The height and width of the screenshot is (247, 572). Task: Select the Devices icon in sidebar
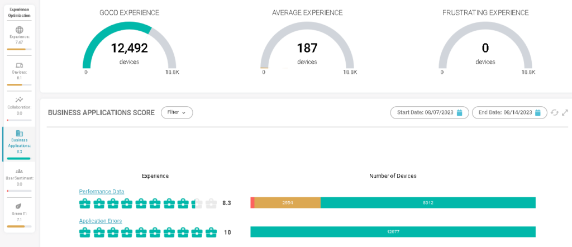coord(19,65)
